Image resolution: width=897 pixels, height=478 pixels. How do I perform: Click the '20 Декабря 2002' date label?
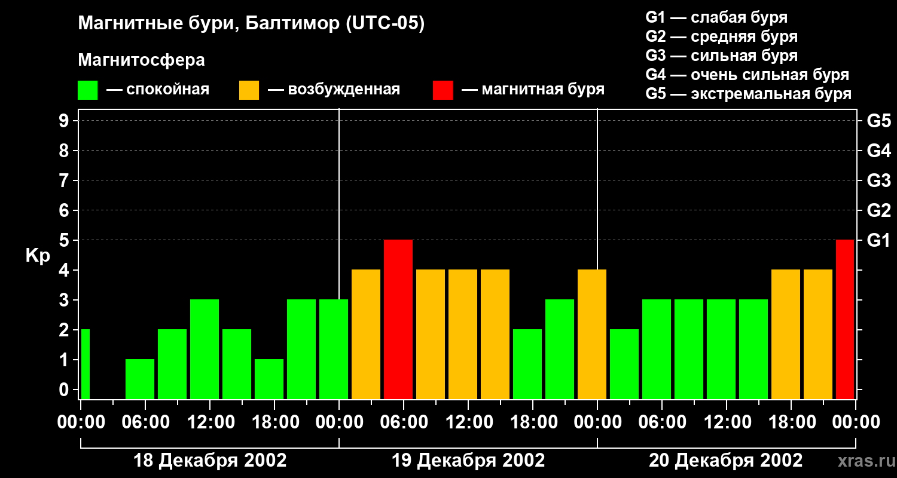click(x=726, y=461)
